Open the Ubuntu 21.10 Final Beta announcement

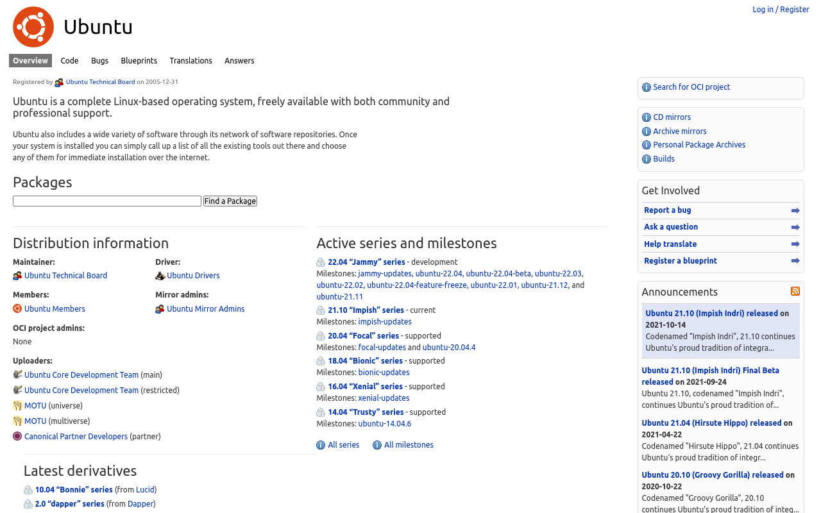coord(710,376)
